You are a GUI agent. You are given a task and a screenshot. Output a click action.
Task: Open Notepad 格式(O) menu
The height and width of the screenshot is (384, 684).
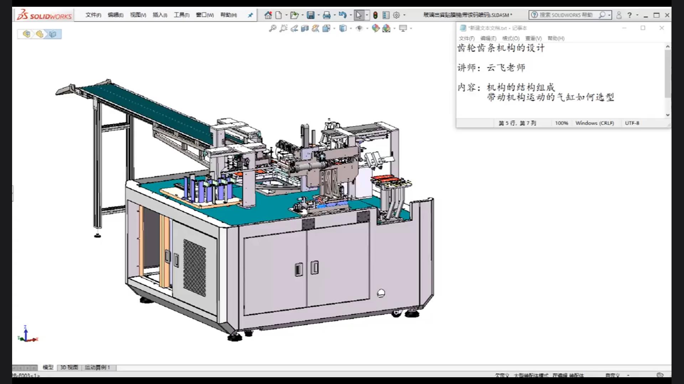pyautogui.click(x=511, y=38)
